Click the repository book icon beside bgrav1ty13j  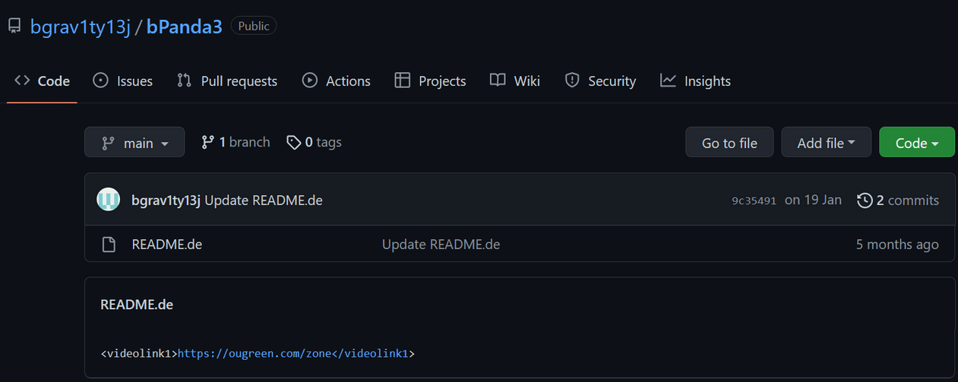pos(14,27)
